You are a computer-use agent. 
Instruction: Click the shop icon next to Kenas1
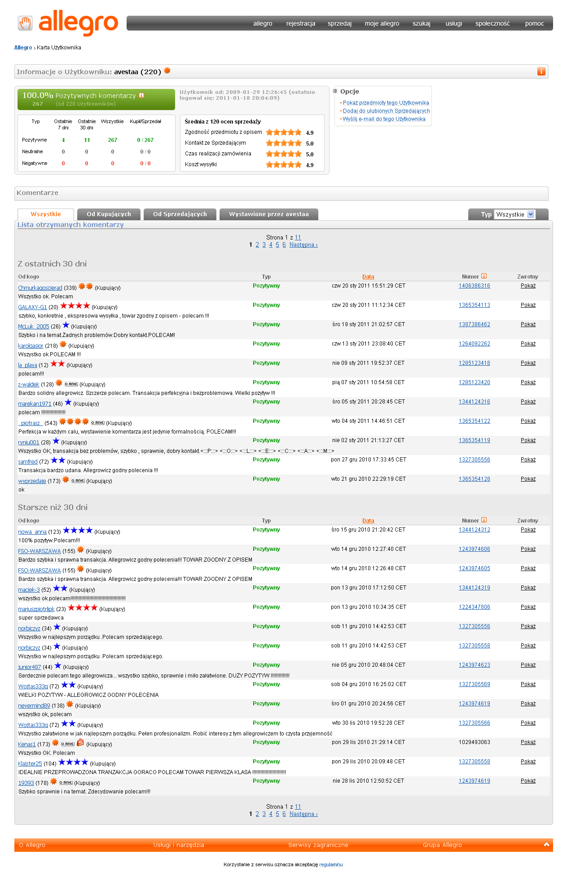point(80,743)
